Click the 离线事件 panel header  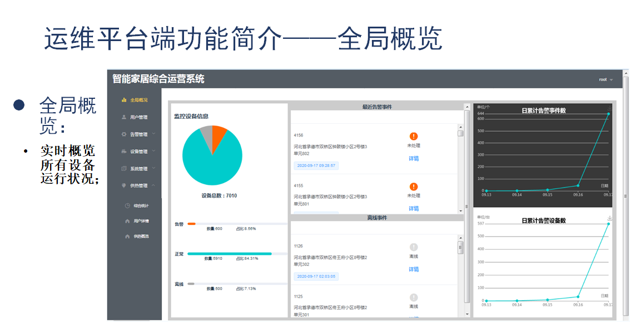point(377,218)
